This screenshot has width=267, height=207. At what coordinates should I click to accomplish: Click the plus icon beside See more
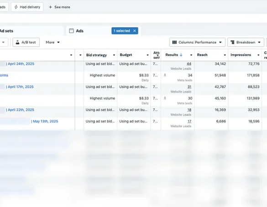click(x=50, y=7)
